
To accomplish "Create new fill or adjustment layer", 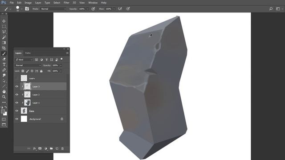I will point(45,148).
